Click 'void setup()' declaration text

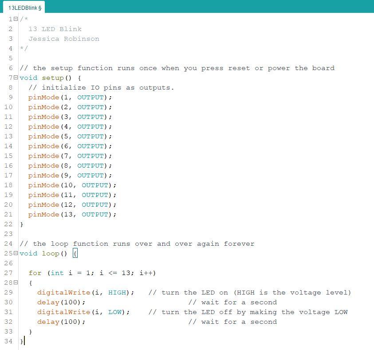[x=46, y=78]
